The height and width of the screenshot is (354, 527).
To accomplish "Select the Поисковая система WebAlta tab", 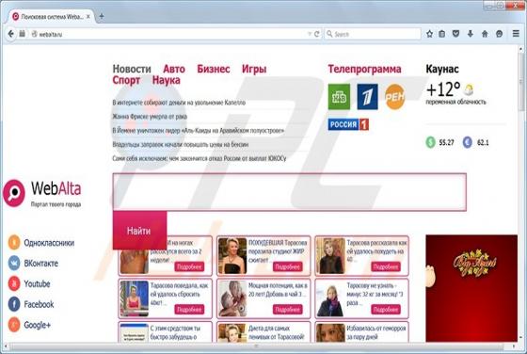I will click(x=51, y=16).
